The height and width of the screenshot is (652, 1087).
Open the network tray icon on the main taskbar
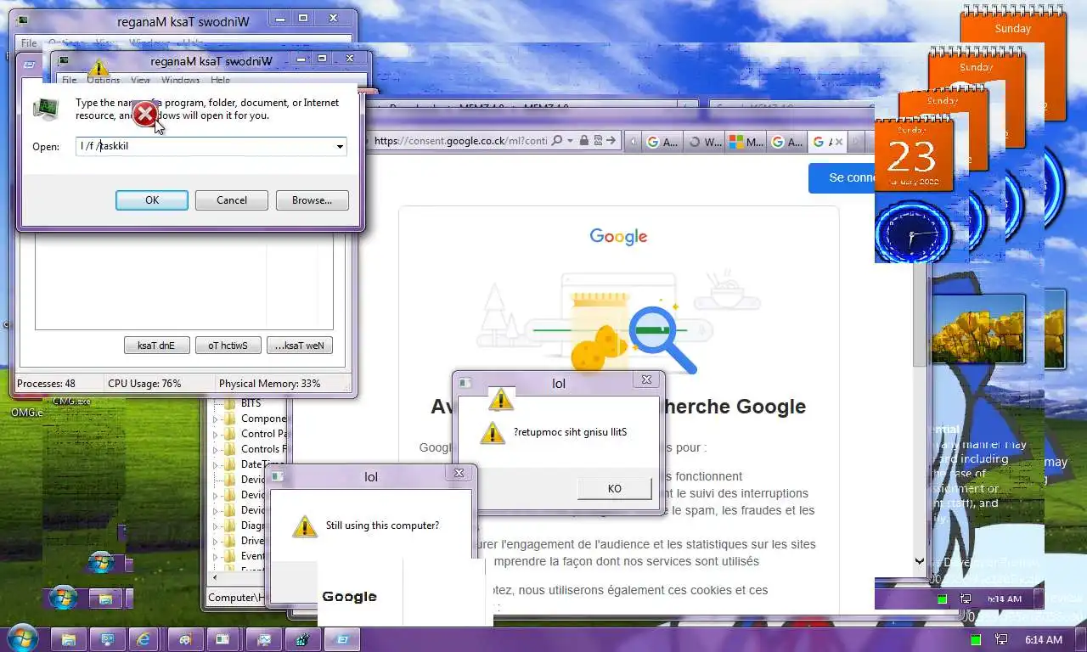(1001, 639)
